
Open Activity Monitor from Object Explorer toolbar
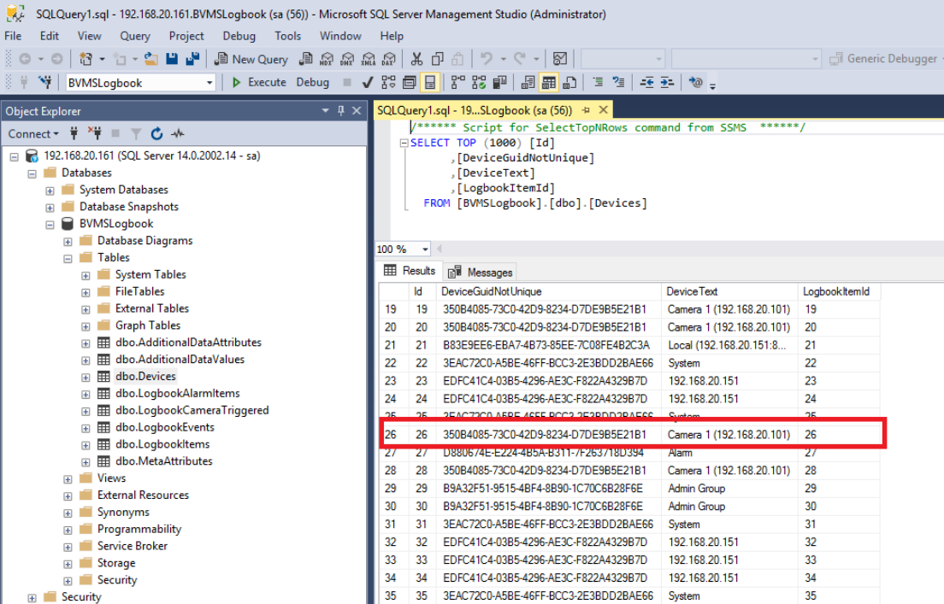click(178, 133)
